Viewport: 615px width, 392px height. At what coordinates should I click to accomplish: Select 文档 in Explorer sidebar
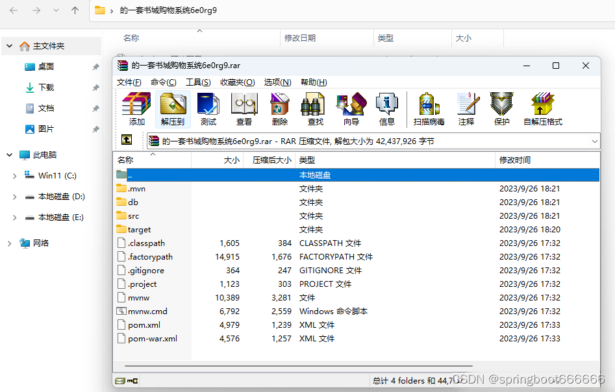46,108
